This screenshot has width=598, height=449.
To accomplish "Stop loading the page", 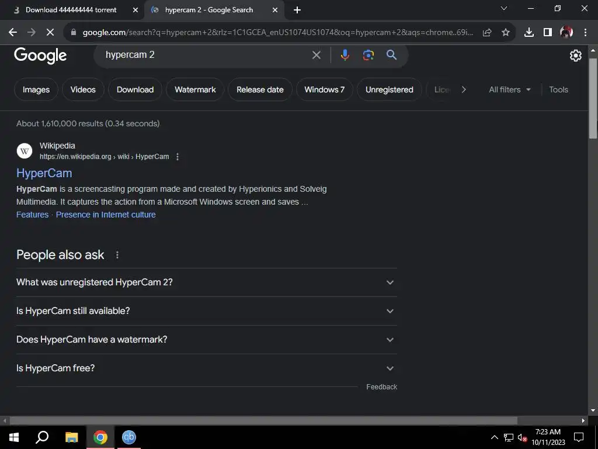I will pyautogui.click(x=50, y=33).
